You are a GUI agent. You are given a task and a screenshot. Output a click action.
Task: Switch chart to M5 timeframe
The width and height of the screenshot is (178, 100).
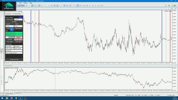81,6
